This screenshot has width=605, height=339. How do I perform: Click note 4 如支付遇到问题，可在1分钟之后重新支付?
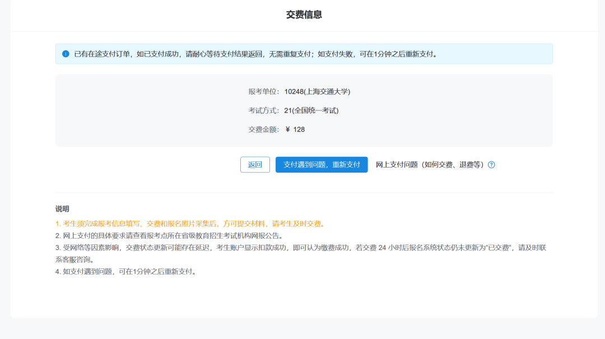pyautogui.click(x=127, y=272)
